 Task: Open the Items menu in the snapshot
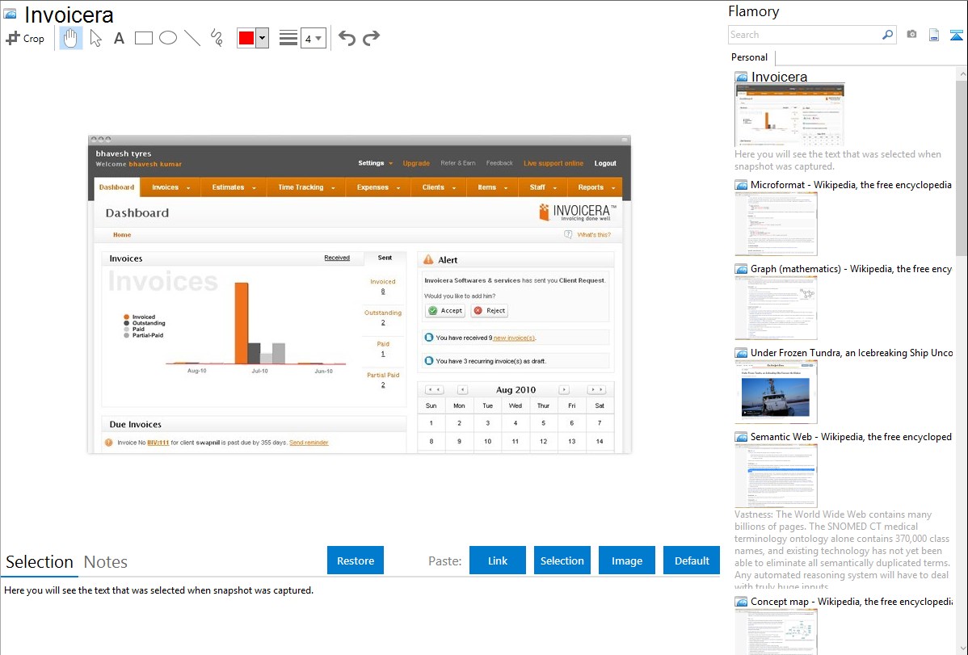click(493, 187)
